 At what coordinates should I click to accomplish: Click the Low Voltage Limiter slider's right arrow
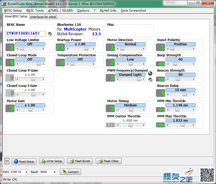43,49
